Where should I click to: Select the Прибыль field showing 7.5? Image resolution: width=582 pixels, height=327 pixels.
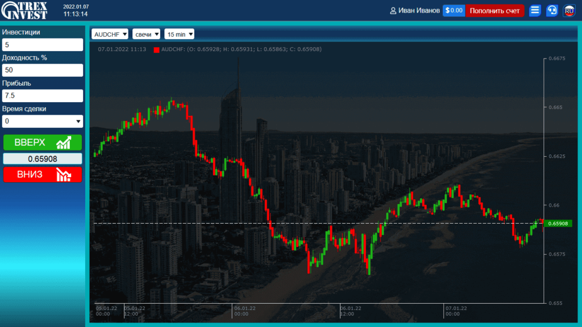point(43,96)
